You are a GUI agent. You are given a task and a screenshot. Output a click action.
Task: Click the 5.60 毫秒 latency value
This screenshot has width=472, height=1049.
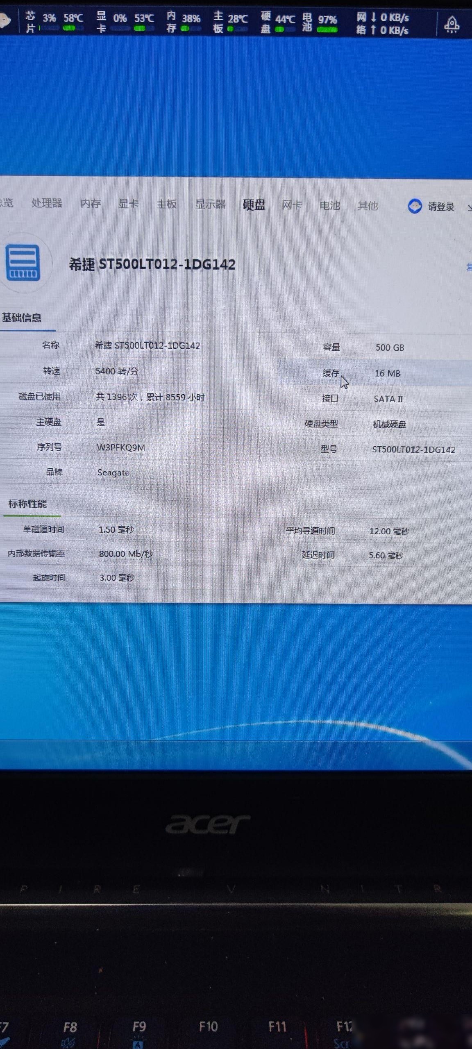(386, 555)
